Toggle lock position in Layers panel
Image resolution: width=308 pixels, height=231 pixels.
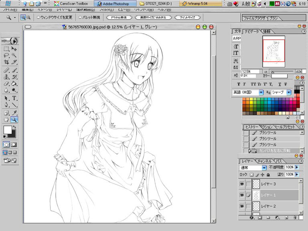[x=262, y=174]
